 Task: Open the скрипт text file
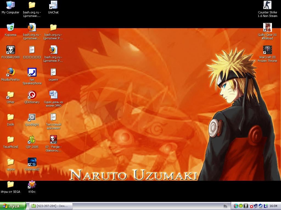[53, 75]
